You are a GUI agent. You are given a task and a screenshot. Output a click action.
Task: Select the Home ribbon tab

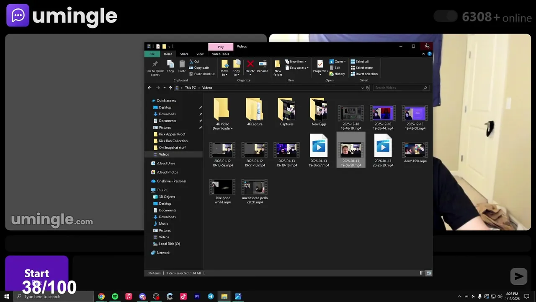[x=168, y=54]
